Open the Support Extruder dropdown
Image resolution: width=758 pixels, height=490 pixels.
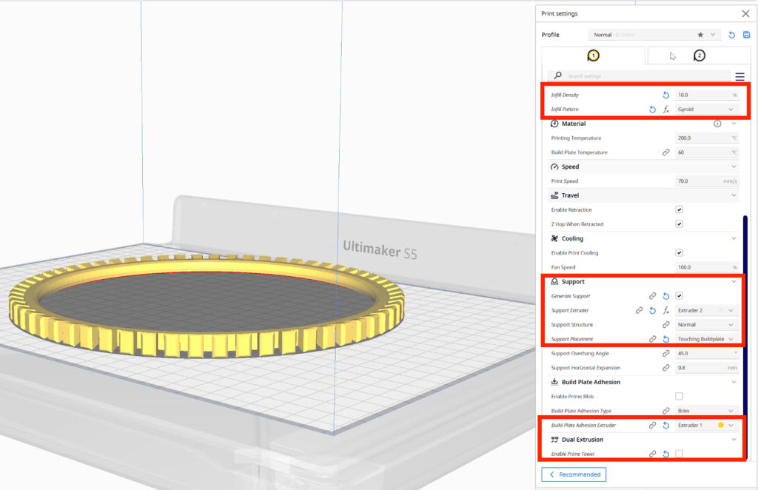point(707,311)
